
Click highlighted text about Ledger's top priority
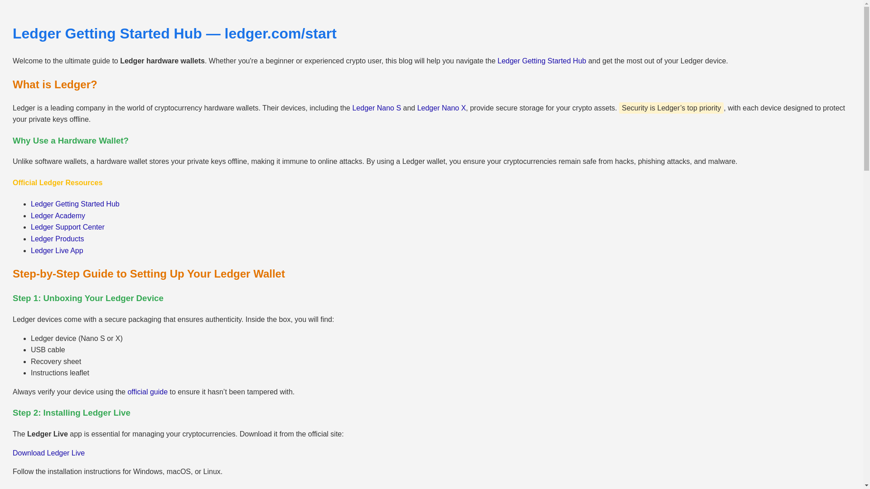671,108
